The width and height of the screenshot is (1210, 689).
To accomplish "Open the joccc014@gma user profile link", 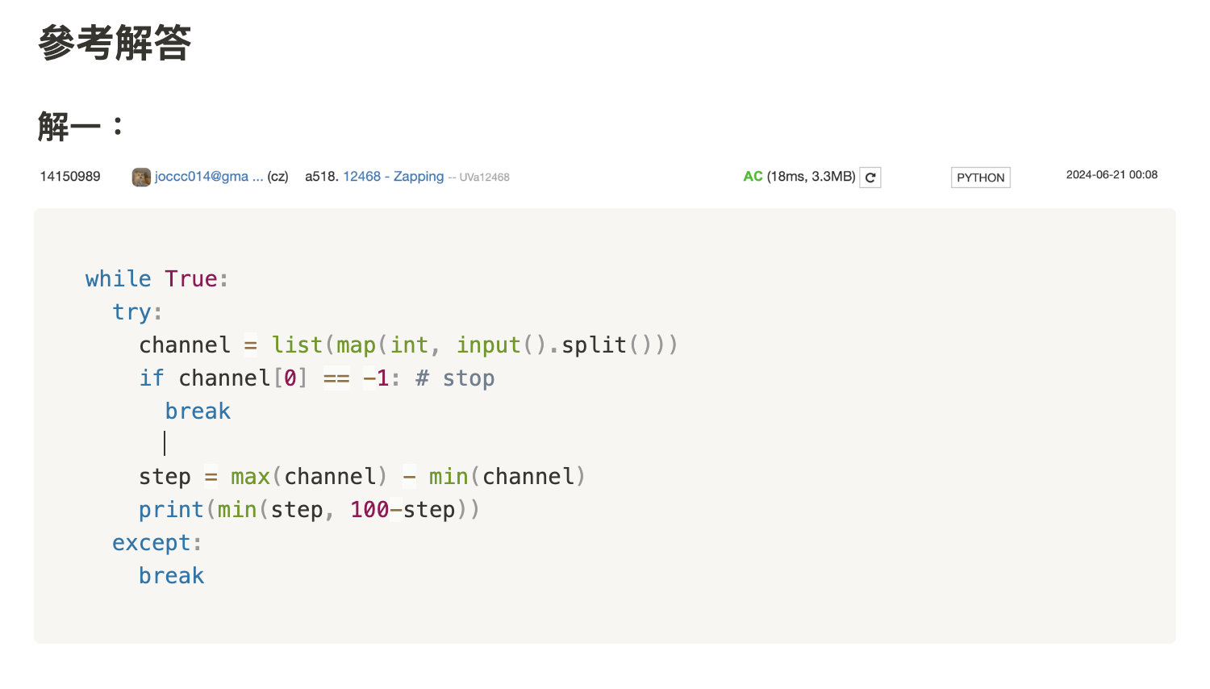I will coord(208,177).
